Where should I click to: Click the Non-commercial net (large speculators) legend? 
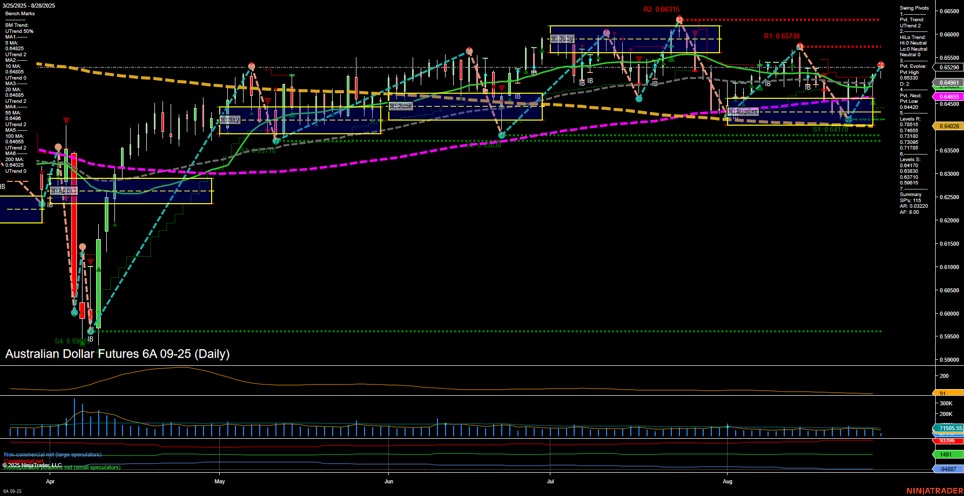pos(53,454)
